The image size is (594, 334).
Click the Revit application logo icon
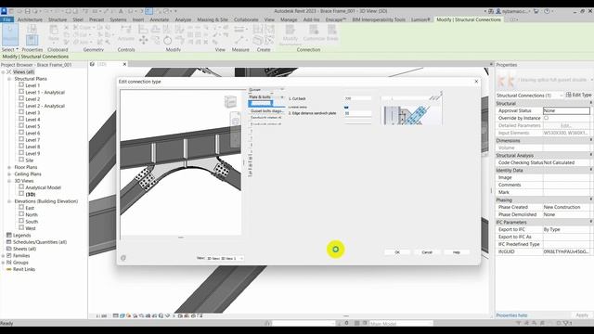click(x=4, y=11)
